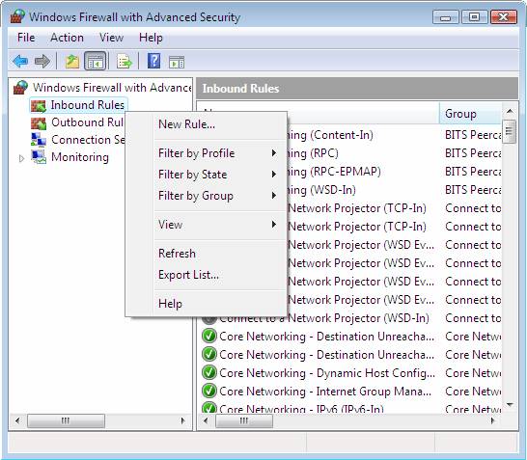Viewport: 527px width, 460px height.
Task: Click BITS Peerca group cell of Content-In row
Action: click(473, 135)
